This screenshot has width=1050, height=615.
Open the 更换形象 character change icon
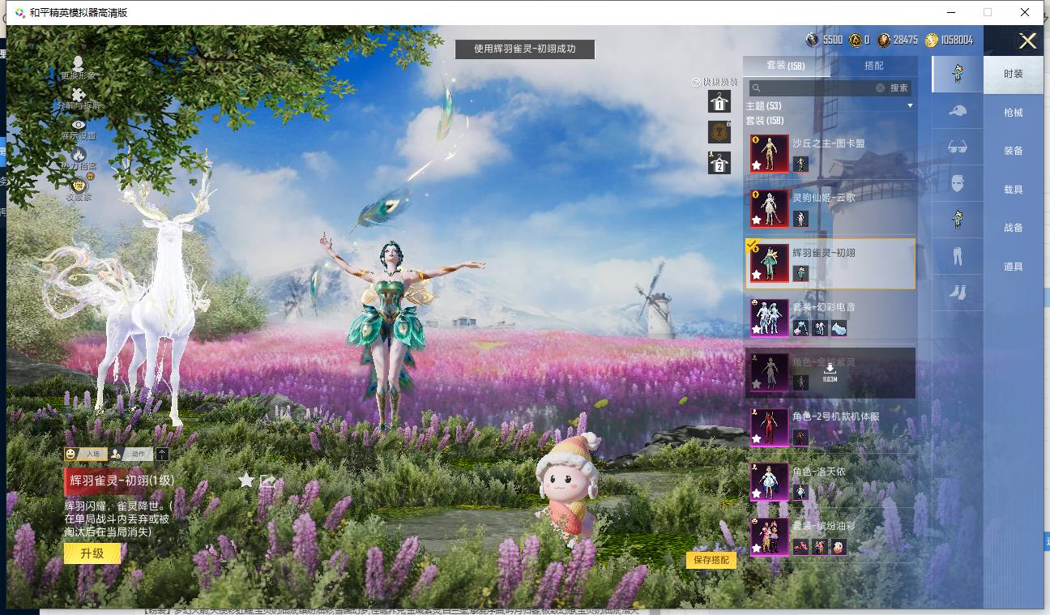click(78, 63)
